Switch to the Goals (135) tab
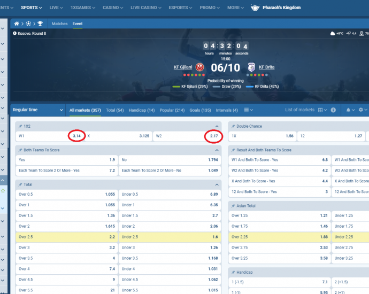This screenshot has height=294, width=369. [198, 110]
